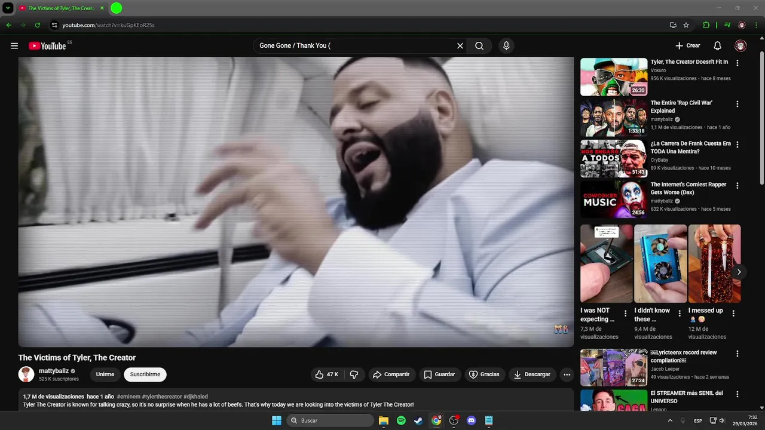Open the notifications bell

718,46
